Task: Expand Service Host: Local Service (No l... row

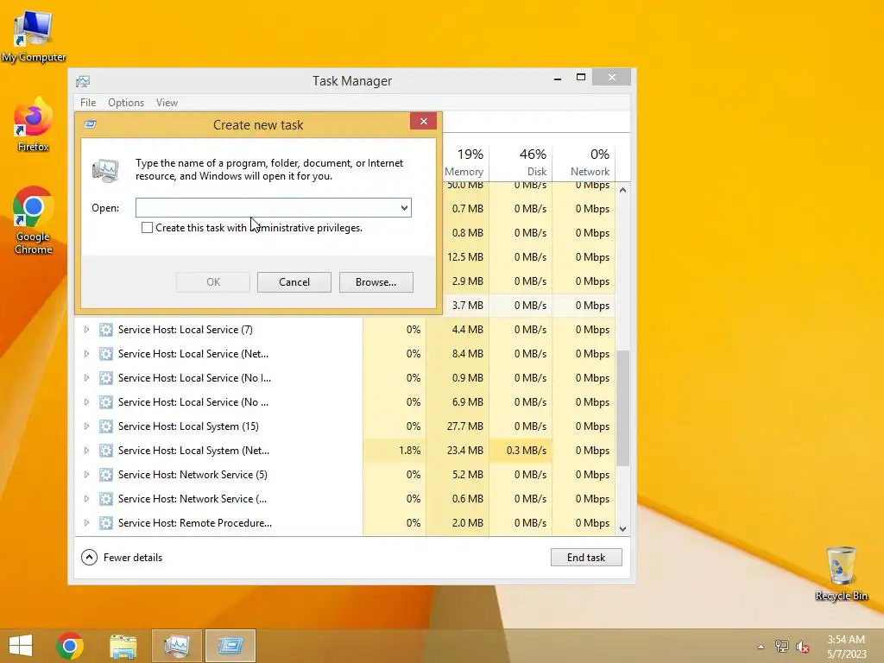Action: pos(86,378)
